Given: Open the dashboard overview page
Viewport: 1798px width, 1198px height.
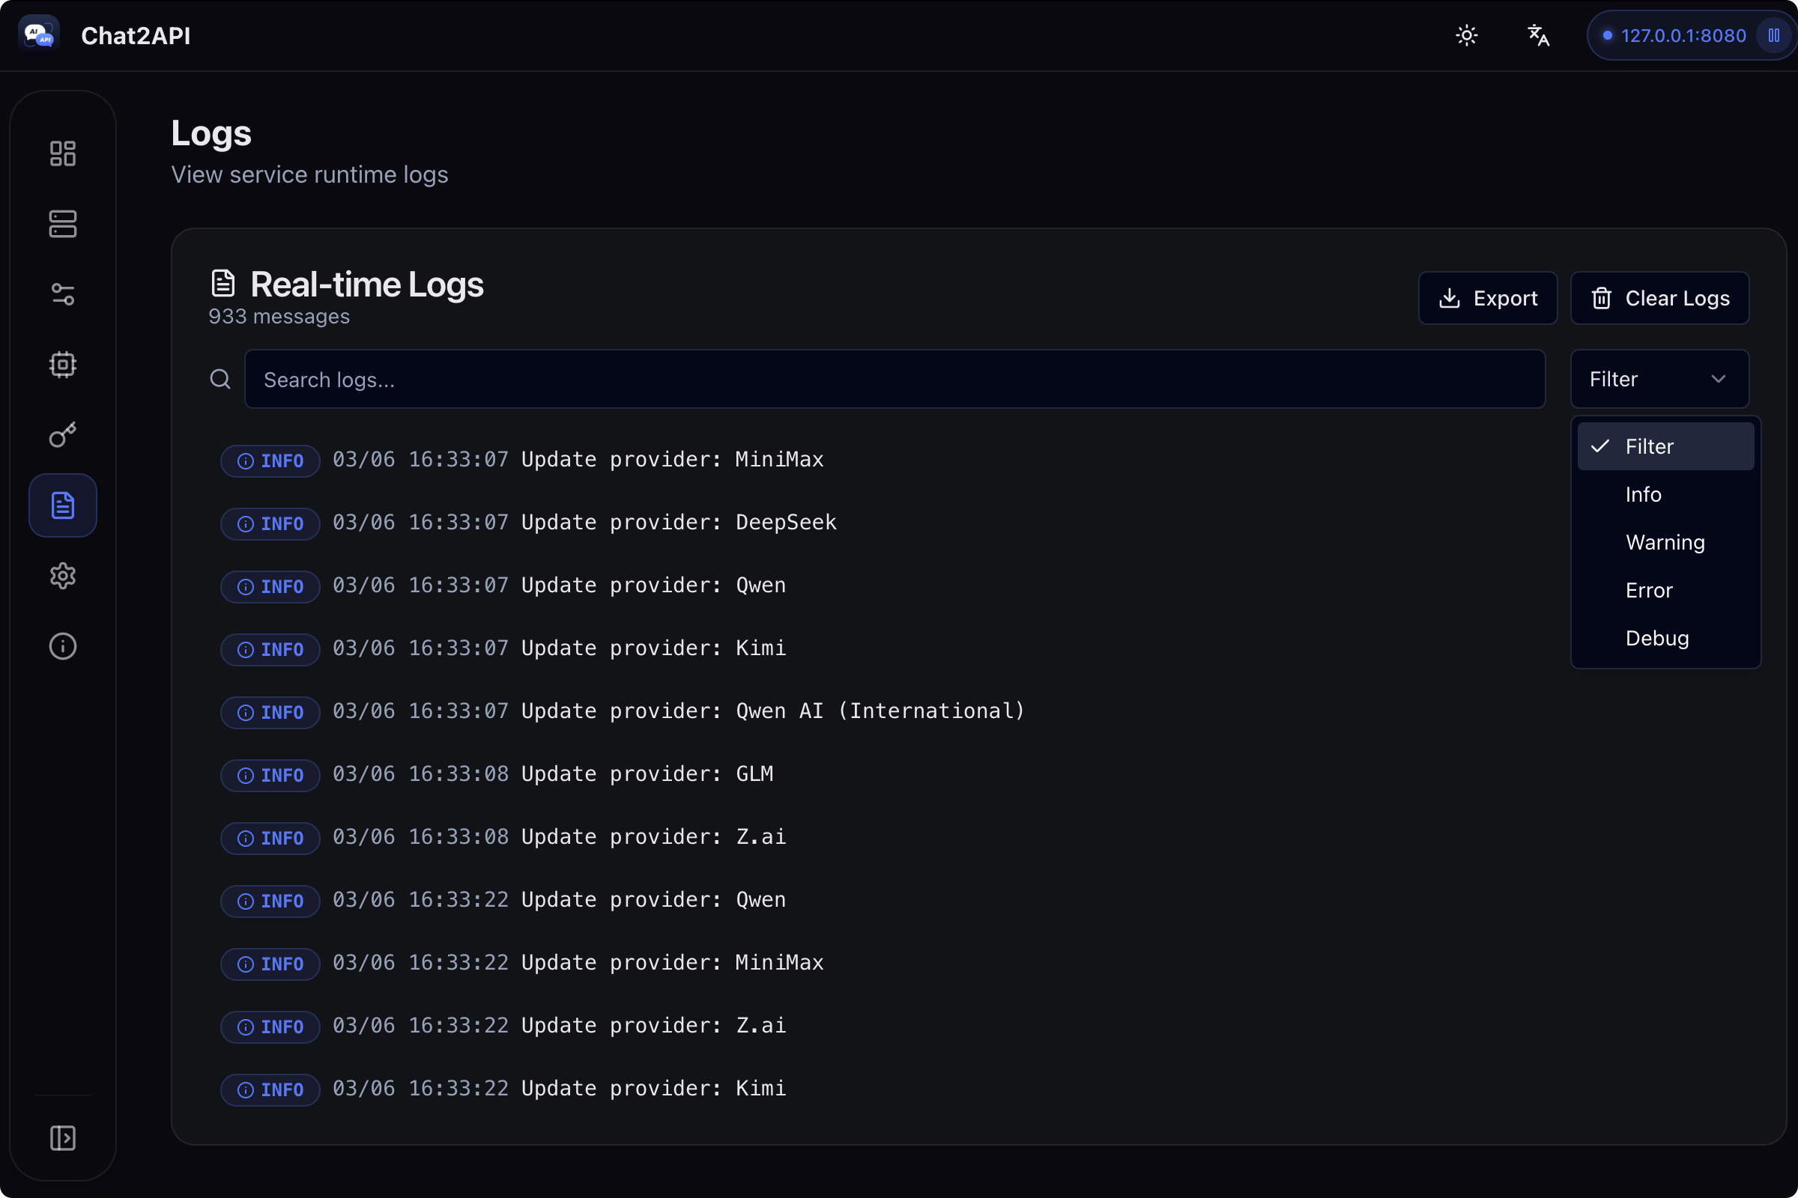Looking at the screenshot, I should (62, 153).
